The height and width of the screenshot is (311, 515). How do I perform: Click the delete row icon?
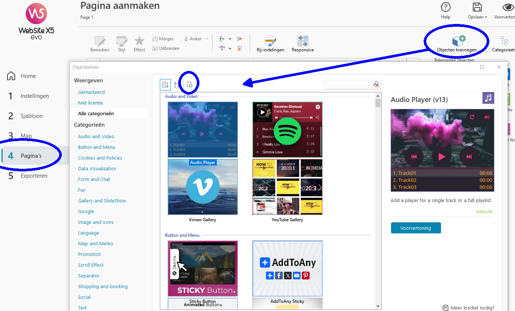point(239,39)
